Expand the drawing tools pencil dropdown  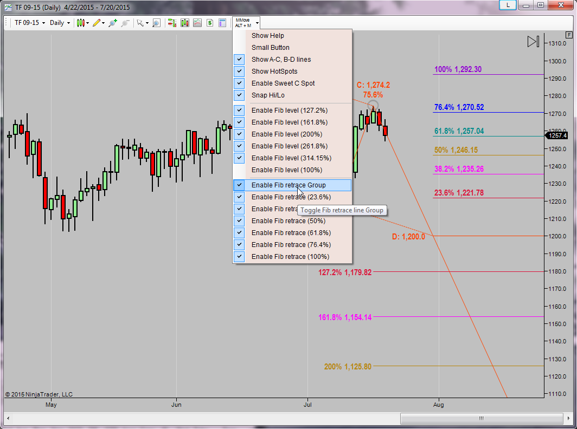pos(104,23)
